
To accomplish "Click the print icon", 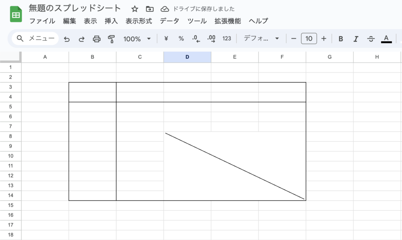I will (97, 39).
